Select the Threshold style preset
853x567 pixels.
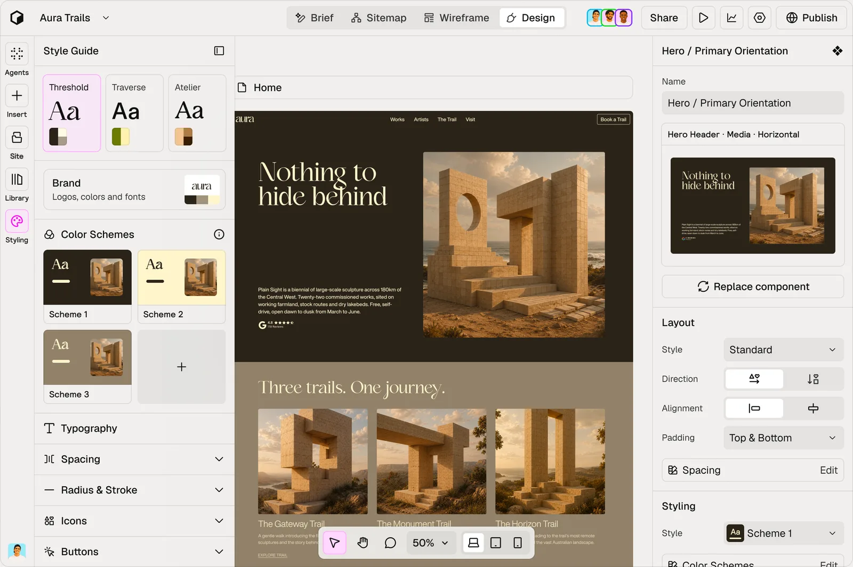click(72, 113)
